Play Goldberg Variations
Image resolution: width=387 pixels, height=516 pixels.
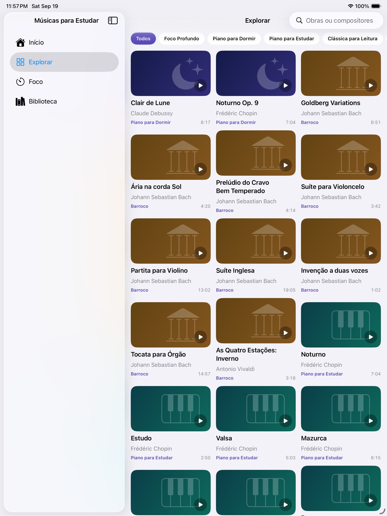[x=371, y=85]
